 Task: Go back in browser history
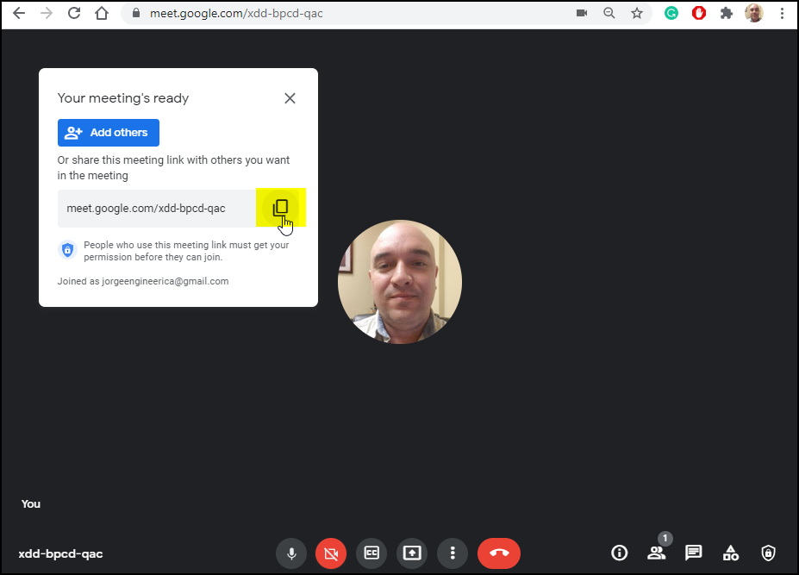pyautogui.click(x=19, y=13)
